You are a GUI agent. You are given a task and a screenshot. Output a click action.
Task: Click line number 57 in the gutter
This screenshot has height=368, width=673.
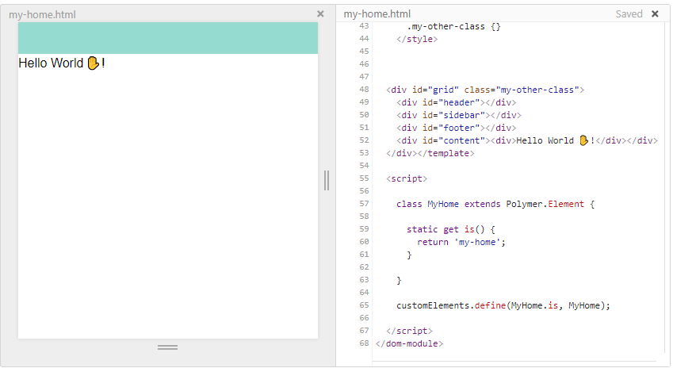364,204
